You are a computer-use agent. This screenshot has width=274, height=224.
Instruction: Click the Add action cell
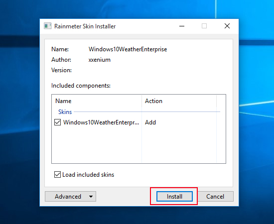(150, 122)
